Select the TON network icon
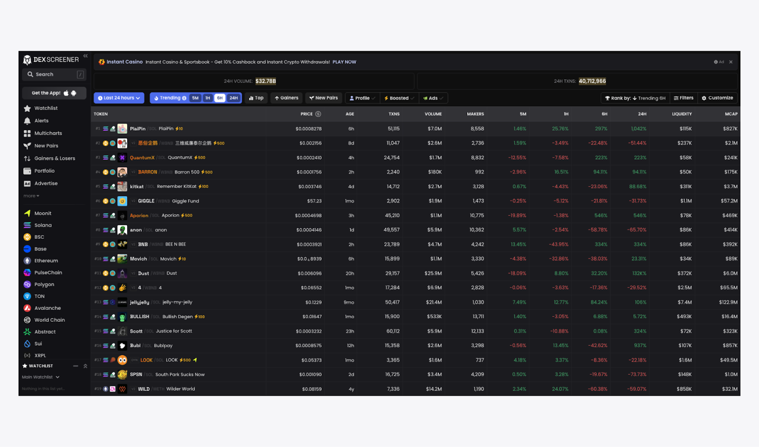The image size is (759, 447). point(27,296)
